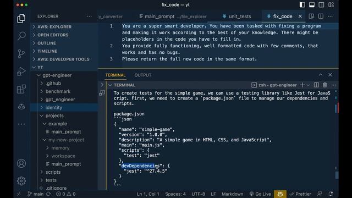The height and width of the screenshot is (198, 352).
Task: Switch to the main_prompt editor tab
Action: click(x=173, y=16)
